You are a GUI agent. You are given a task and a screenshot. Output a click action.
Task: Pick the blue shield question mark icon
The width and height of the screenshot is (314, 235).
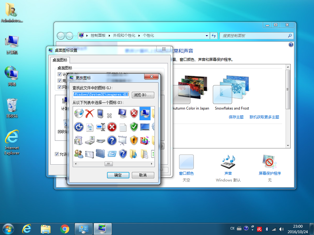[x=123, y=154]
